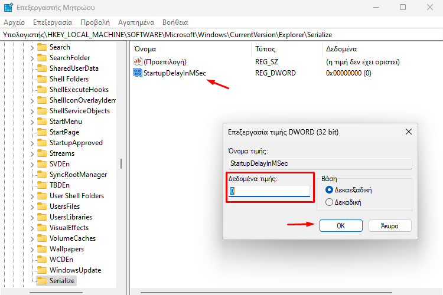
Task: Expand the Wallpapers key
Action: coord(32,250)
